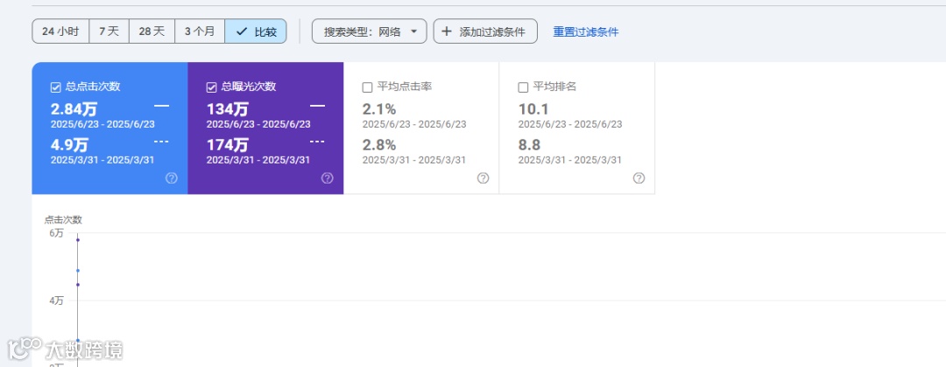The height and width of the screenshot is (367, 946).
Task: Click the 8.8 average position value
Action: (530, 145)
